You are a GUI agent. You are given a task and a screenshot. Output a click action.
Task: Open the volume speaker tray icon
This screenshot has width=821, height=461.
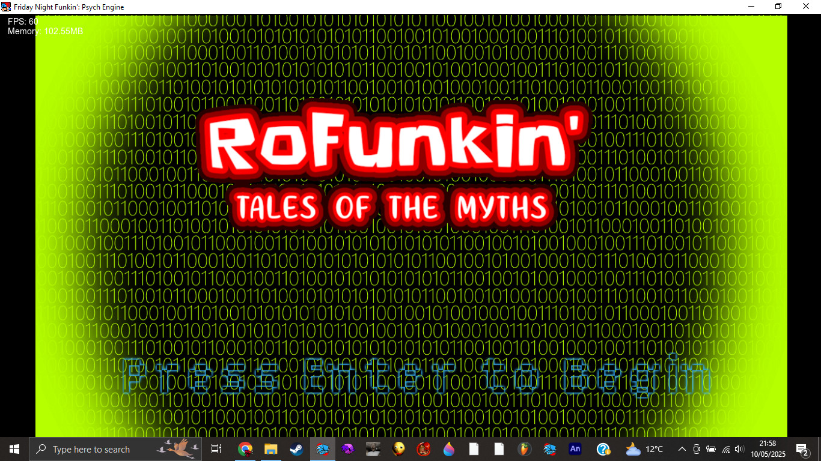pyautogui.click(x=739, y=449)
